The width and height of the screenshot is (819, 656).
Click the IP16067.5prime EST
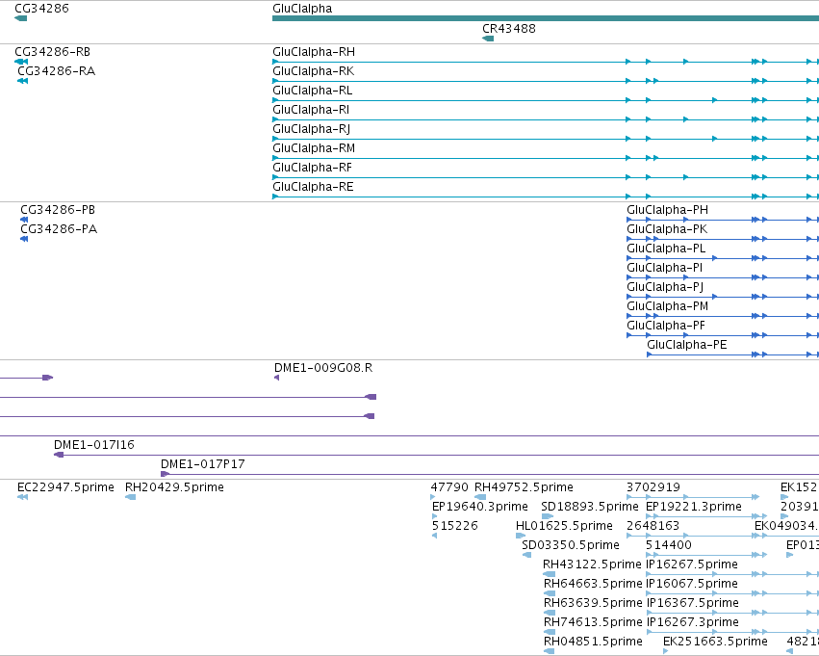click(732, 594)
